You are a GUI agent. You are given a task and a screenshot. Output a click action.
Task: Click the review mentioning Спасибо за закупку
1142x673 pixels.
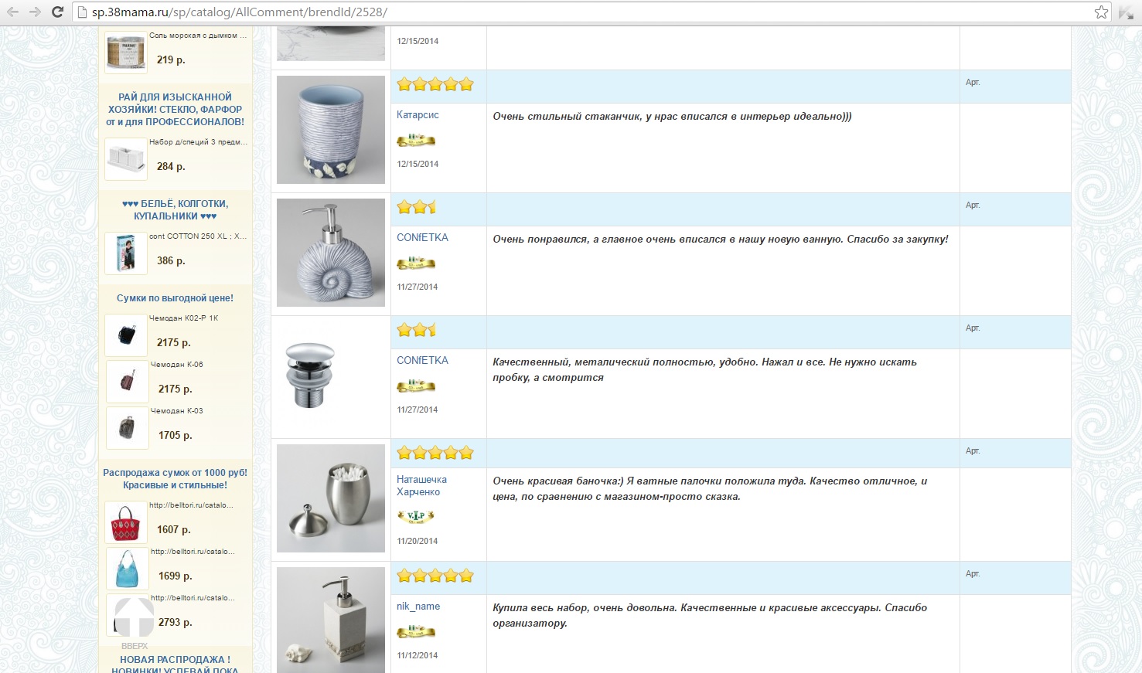click(x=721, y=240)
